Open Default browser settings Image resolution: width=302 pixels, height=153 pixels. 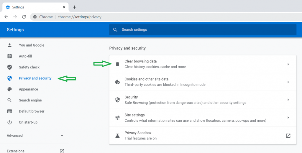(x=32, y=111)
